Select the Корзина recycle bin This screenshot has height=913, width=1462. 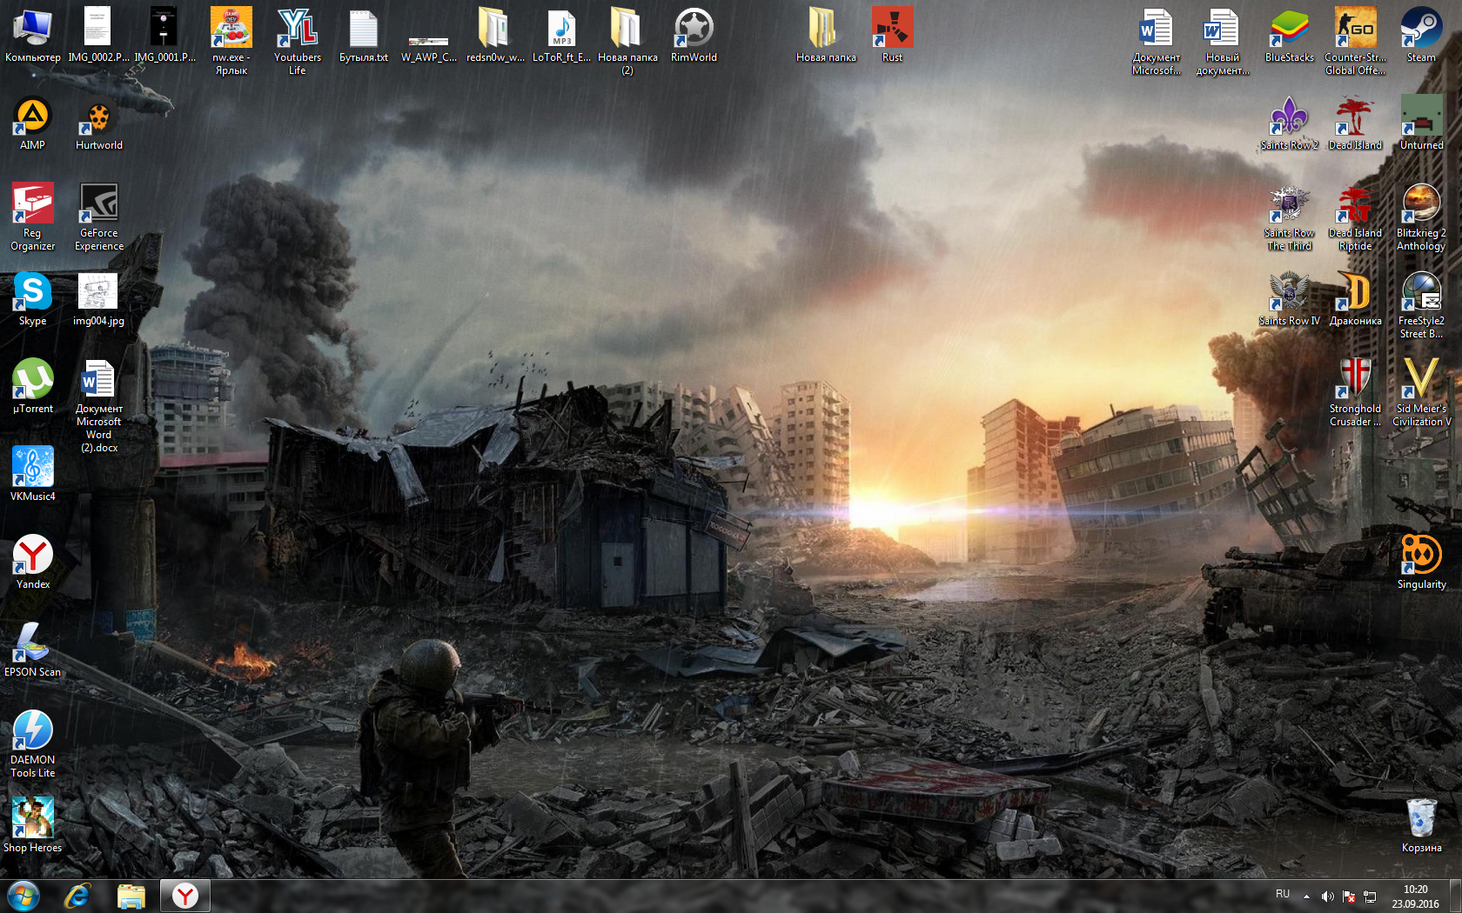pos(1421,826)
